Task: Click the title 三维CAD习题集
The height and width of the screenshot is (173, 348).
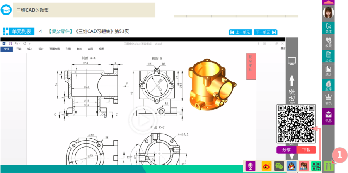Action: (32, 10)
